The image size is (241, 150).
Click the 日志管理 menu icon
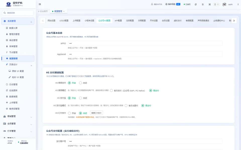click(x=7, y=84)
